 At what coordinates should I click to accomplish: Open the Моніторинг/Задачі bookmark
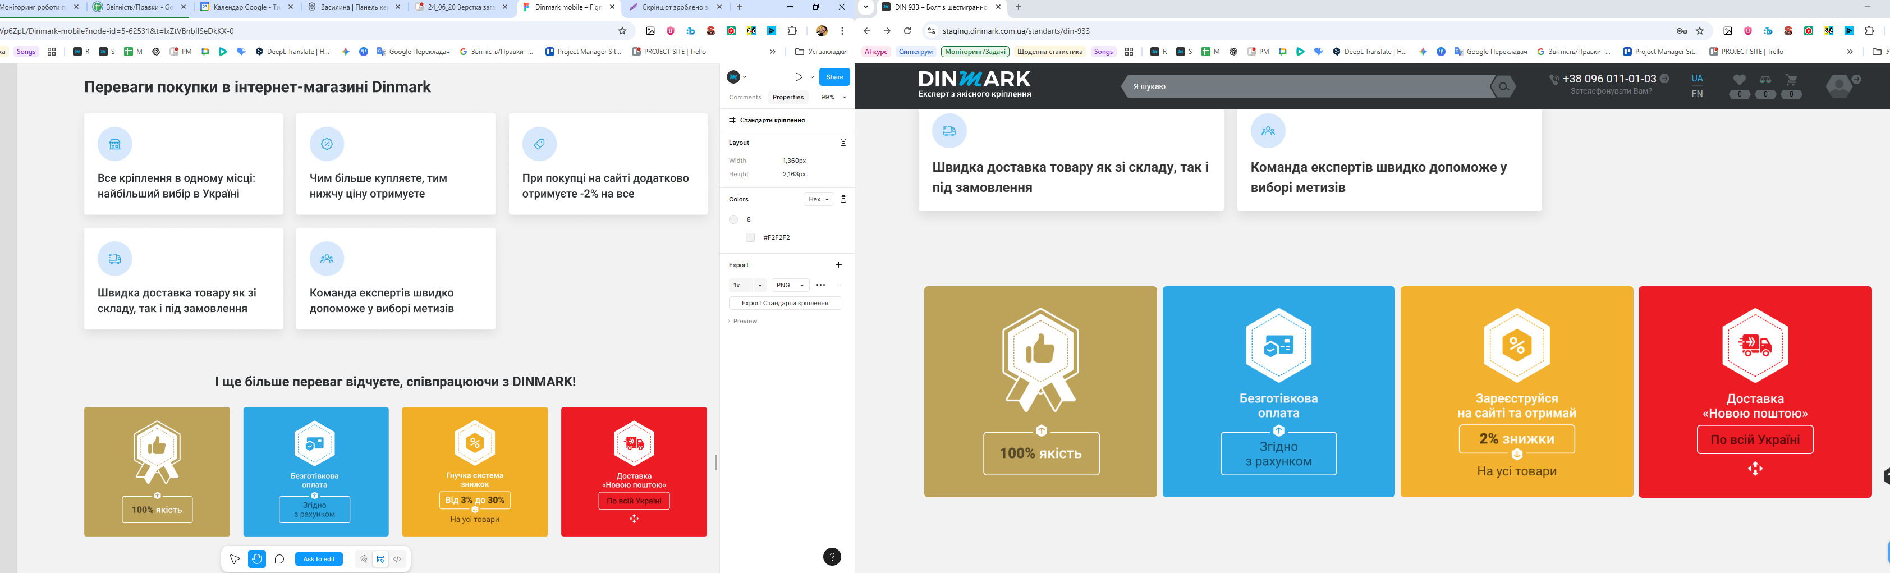pyautogui.click(x=975, y=52)
